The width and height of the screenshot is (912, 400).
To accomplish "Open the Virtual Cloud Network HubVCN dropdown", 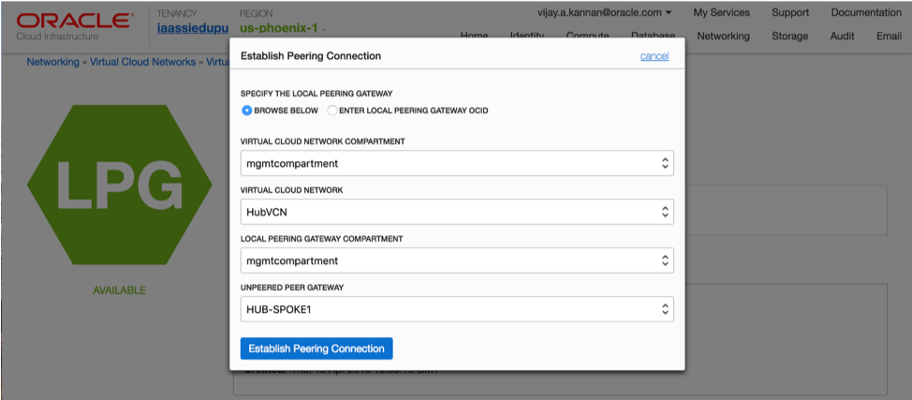I will coord(457,212).
